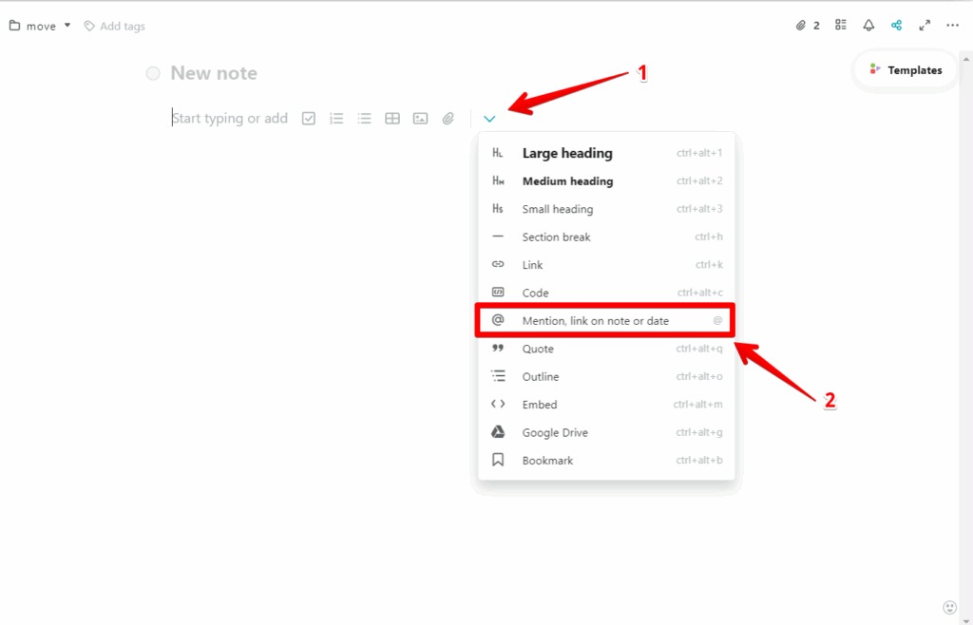Open the emoji smiley icon
Screen dimensions: 973x625
click(x=948, y=607)
